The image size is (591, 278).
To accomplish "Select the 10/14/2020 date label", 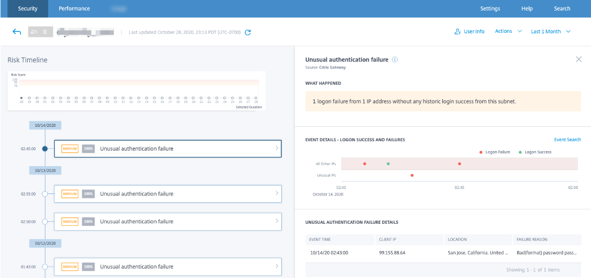I will [x=45, y=125].
